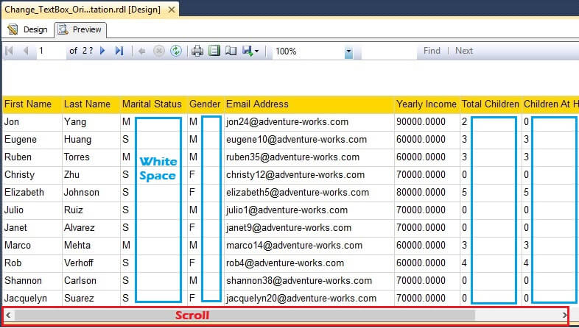Click the first name Marco cell

(32, 246)
